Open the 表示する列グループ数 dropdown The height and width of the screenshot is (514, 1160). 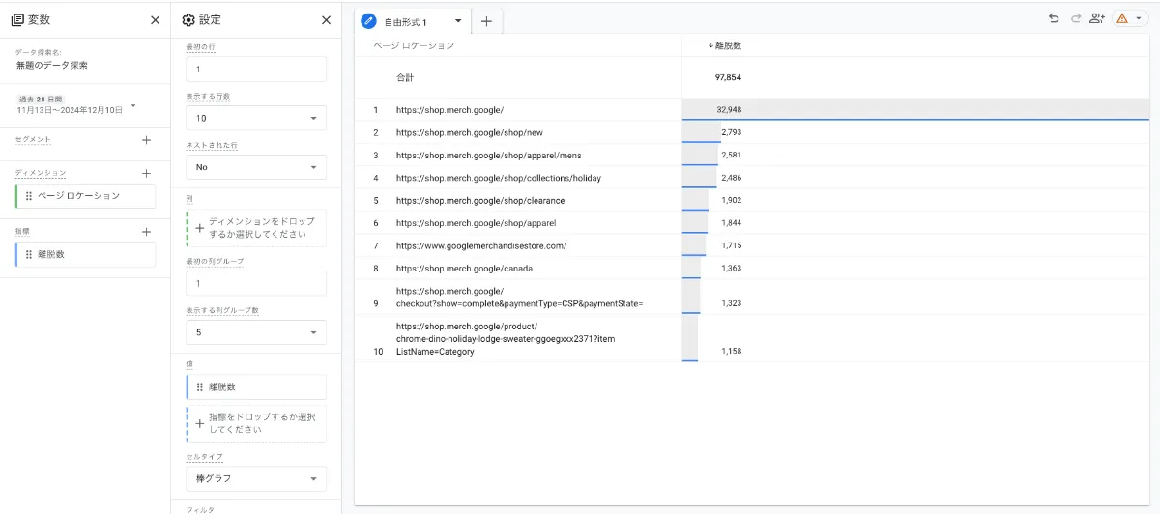pos(256,332)
